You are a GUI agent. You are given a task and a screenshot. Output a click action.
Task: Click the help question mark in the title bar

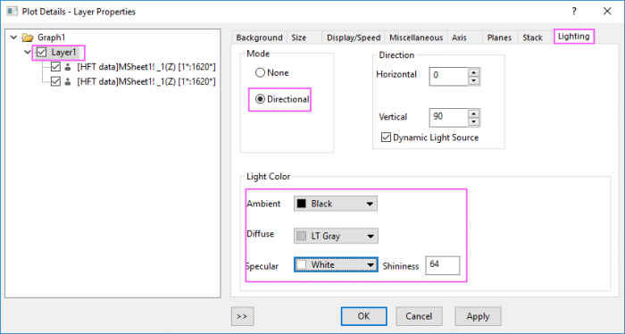574,11
